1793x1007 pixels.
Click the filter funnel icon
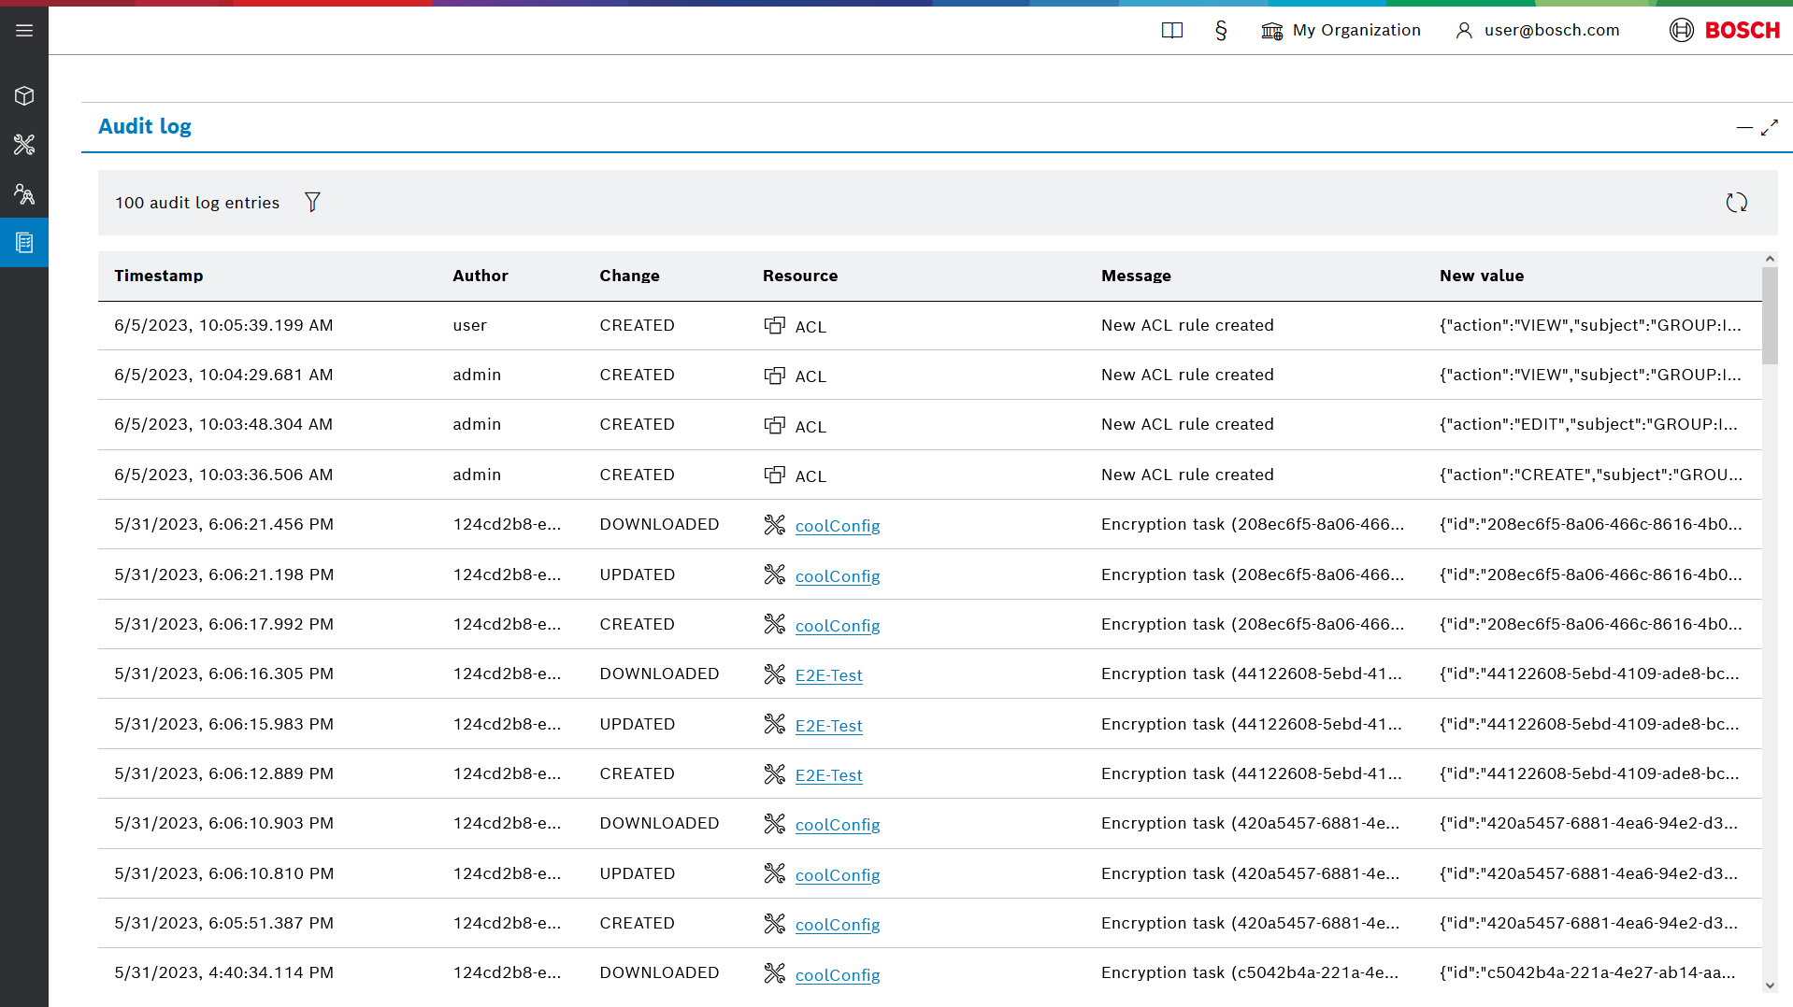312,202
